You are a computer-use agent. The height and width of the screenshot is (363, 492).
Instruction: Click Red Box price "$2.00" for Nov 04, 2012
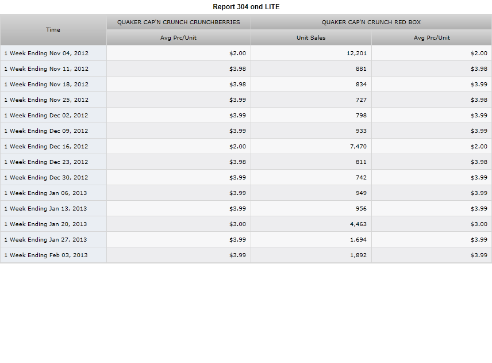[x=479, y=53]
